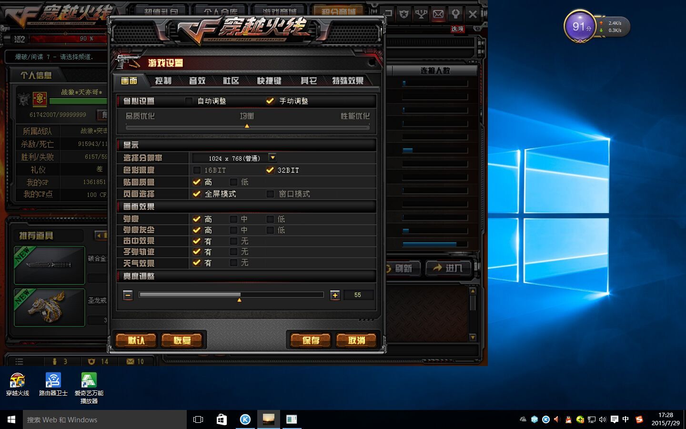Increase brightness with the plus button
Image resolution: width=686 pixels, height=429 pixels.
pos(335,295)
